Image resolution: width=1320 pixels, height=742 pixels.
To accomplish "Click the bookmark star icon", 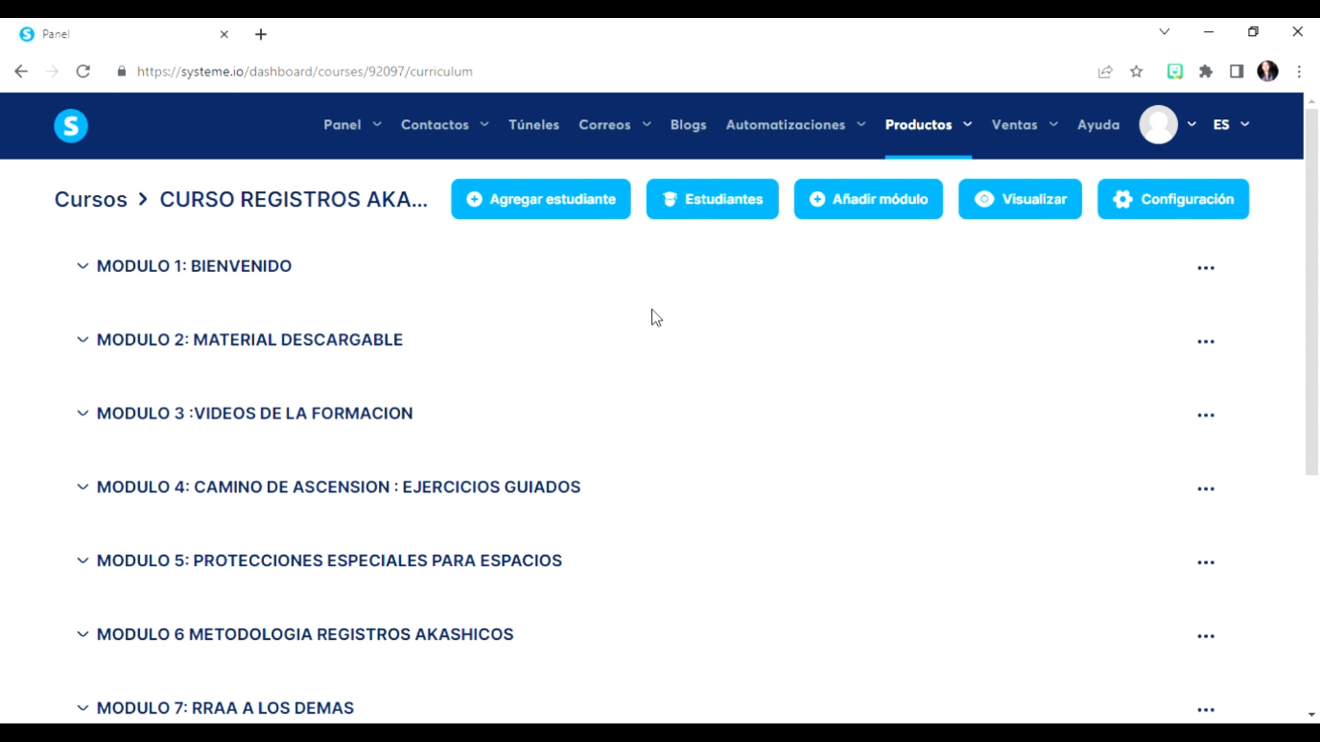I will 1136,71.
